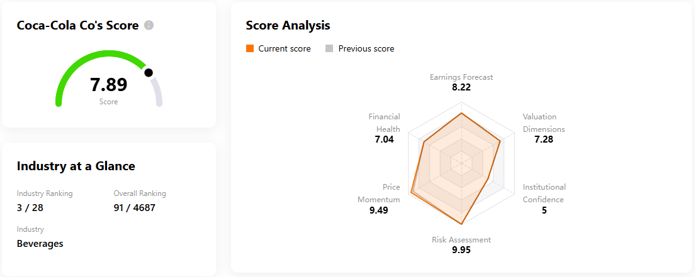The image size is (695, 277).
Task: Select the Price Momentum radar label
Action: coord(379,193)
